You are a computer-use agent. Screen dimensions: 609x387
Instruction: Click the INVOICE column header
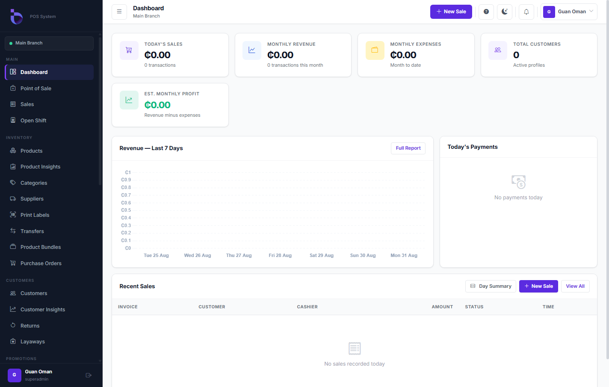coord(128,307)
